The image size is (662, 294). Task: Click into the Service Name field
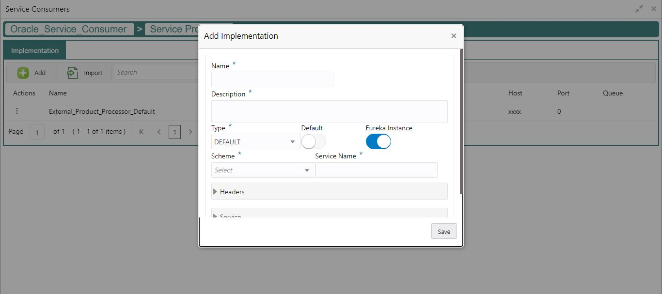coord(377,170)
